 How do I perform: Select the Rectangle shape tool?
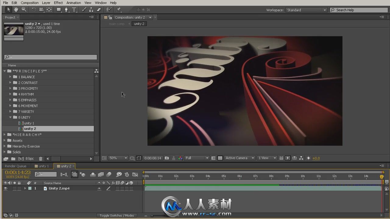tap(59, 10)
